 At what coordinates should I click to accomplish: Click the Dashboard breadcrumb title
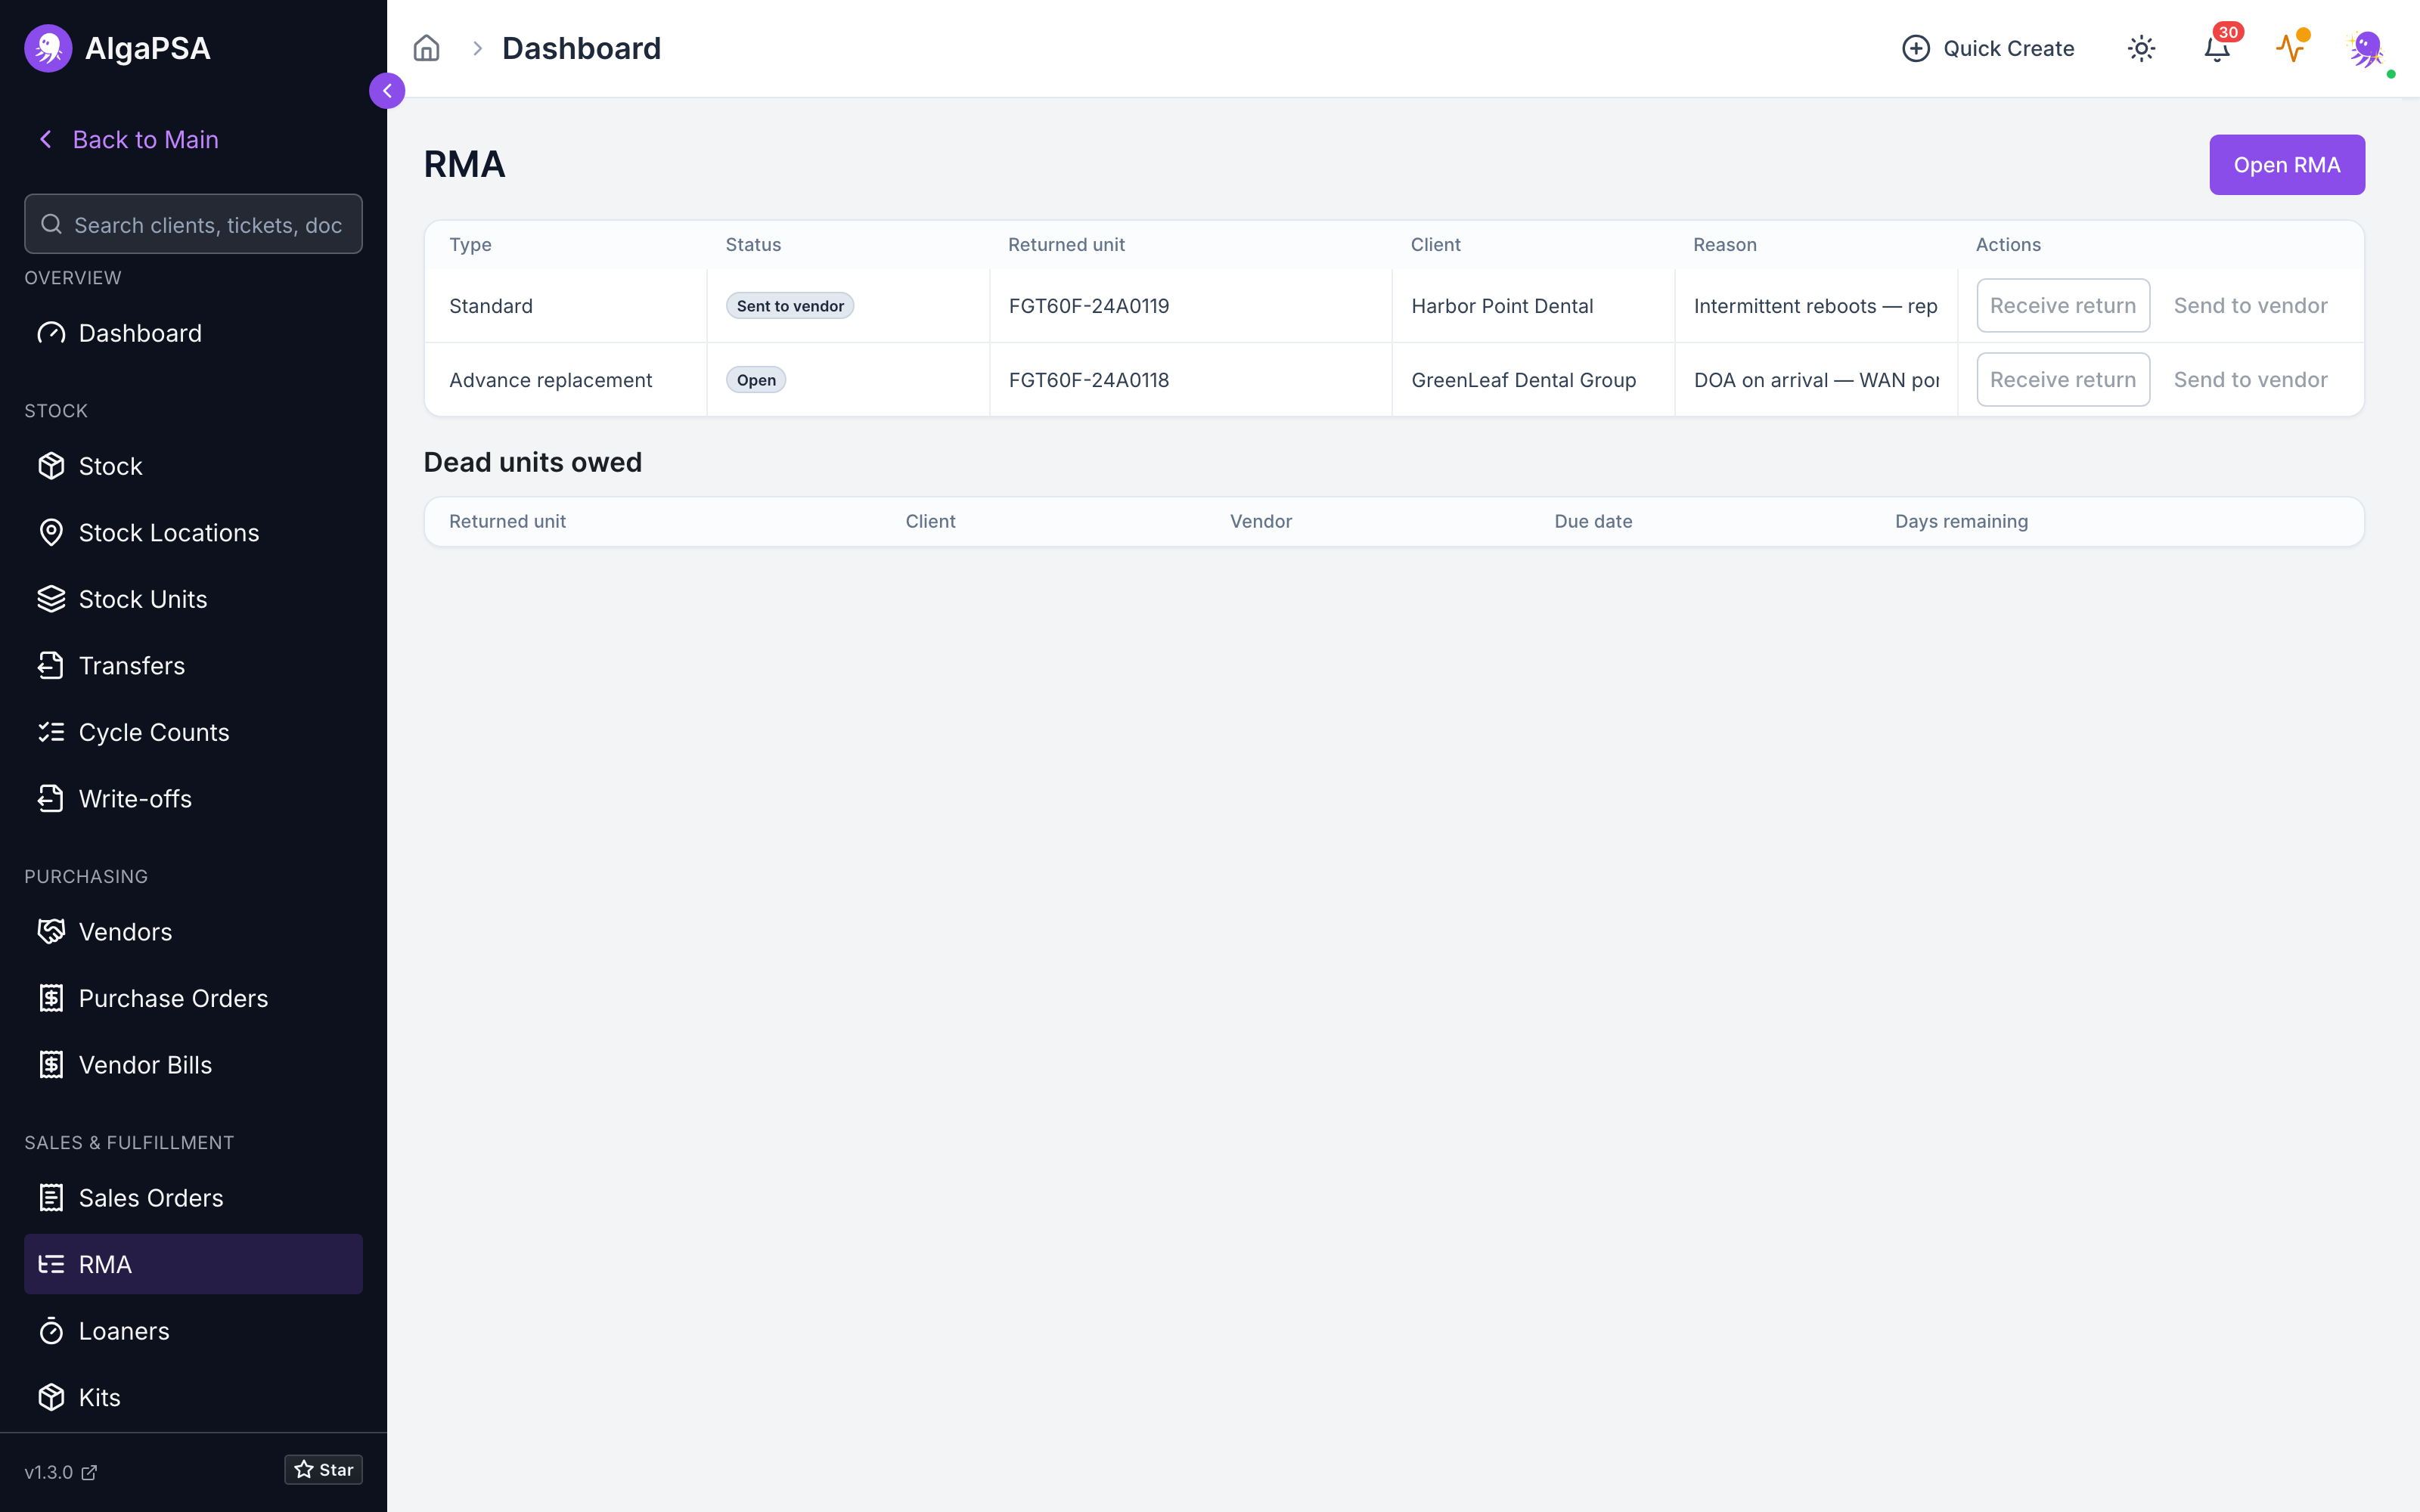(581, 48)
